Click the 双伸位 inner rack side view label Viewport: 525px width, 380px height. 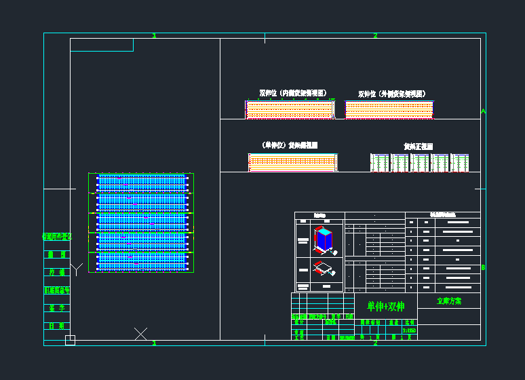click(x=292, y=93)
